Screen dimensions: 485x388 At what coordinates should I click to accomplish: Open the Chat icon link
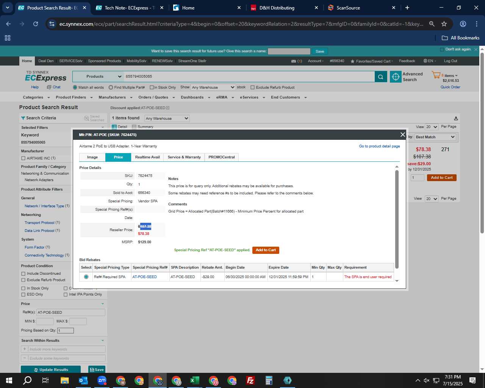53,87
